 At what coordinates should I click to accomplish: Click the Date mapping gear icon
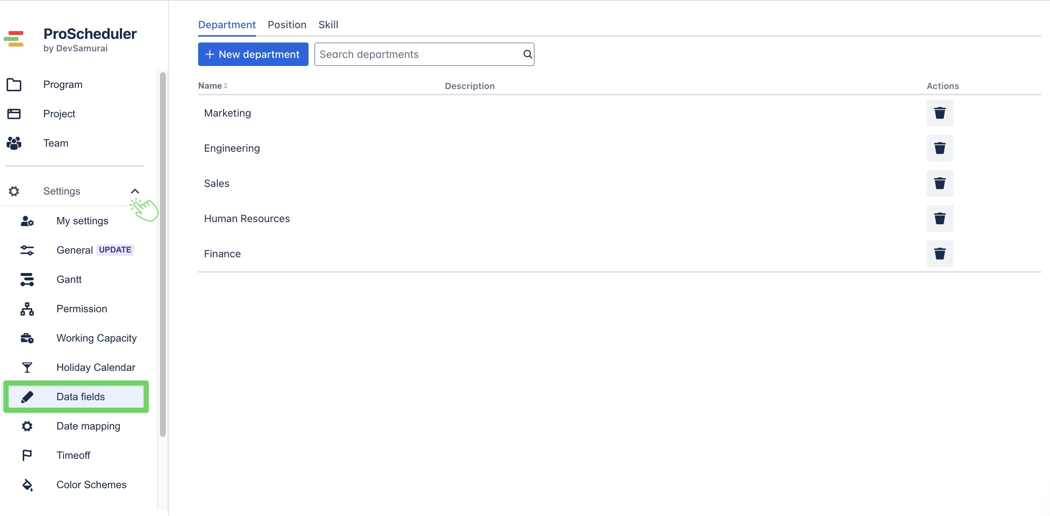(x=27, y=426)
